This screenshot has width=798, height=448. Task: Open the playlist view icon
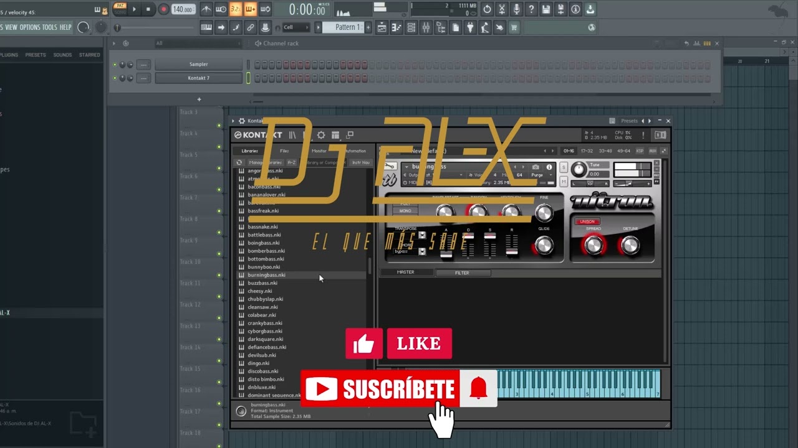click(x=382, y=27)
